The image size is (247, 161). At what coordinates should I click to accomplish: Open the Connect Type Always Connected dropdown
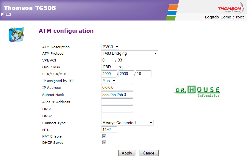tap(127, 123)
